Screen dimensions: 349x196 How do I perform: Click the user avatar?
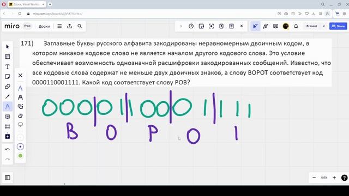click(286, 26)
